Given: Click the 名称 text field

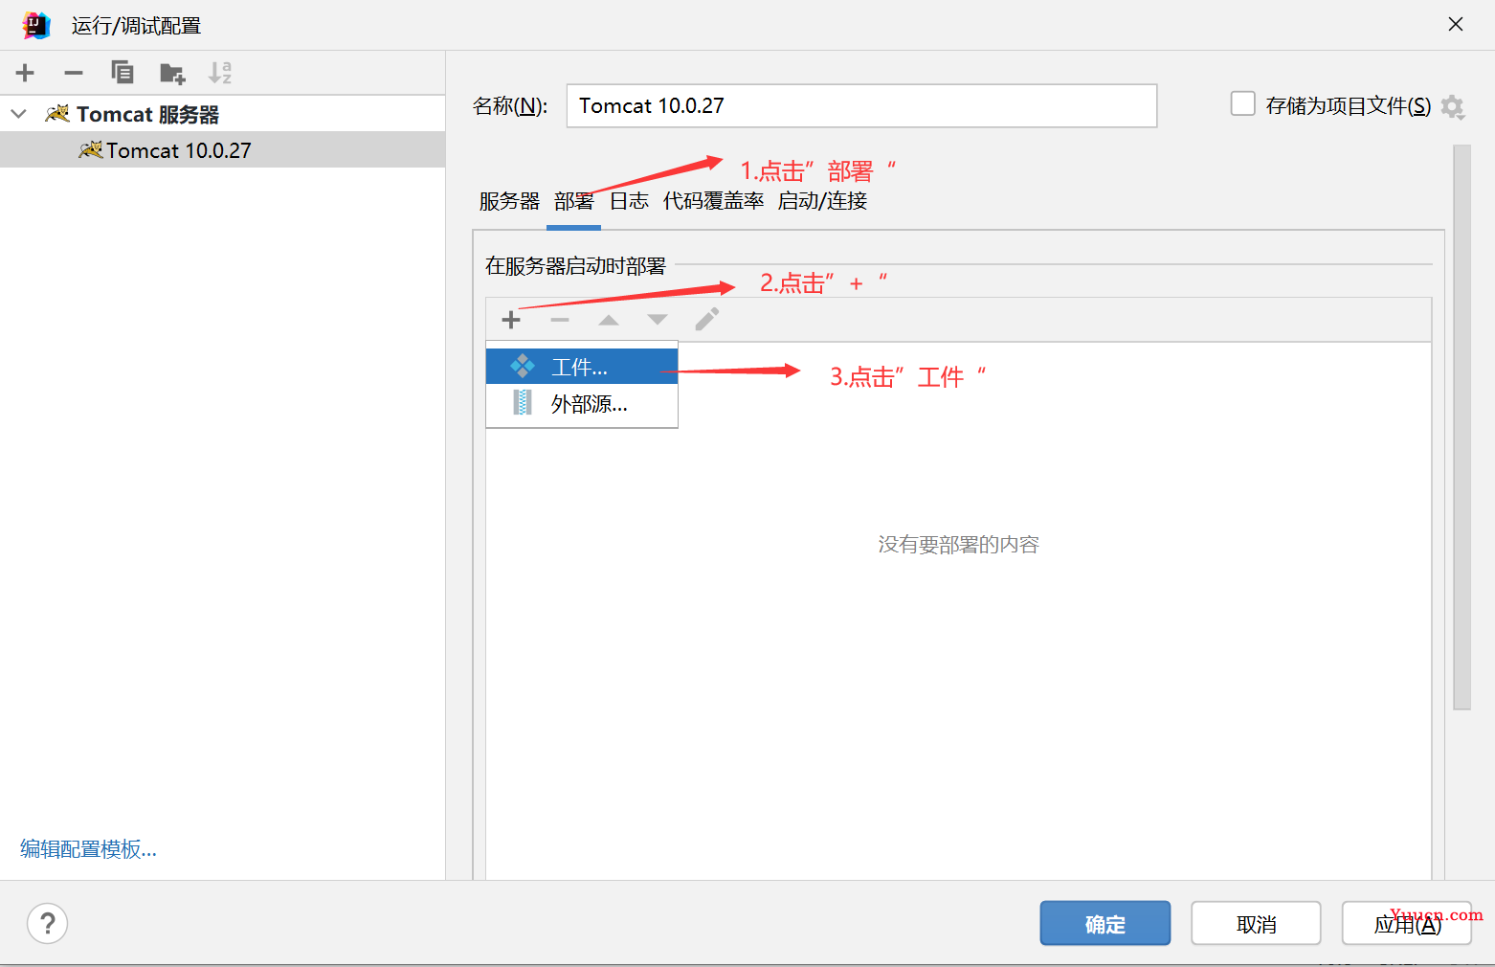Looking at the screenshot, I should coord(861,105).
